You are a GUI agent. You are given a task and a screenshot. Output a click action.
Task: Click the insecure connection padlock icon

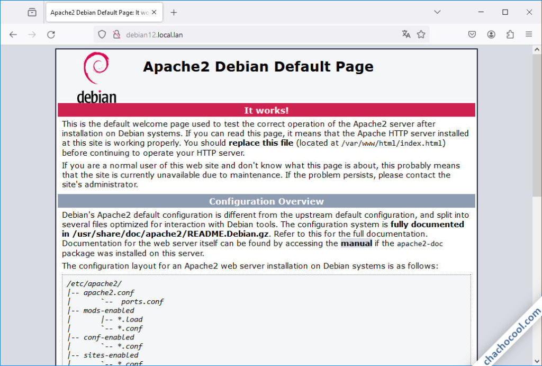116,34
